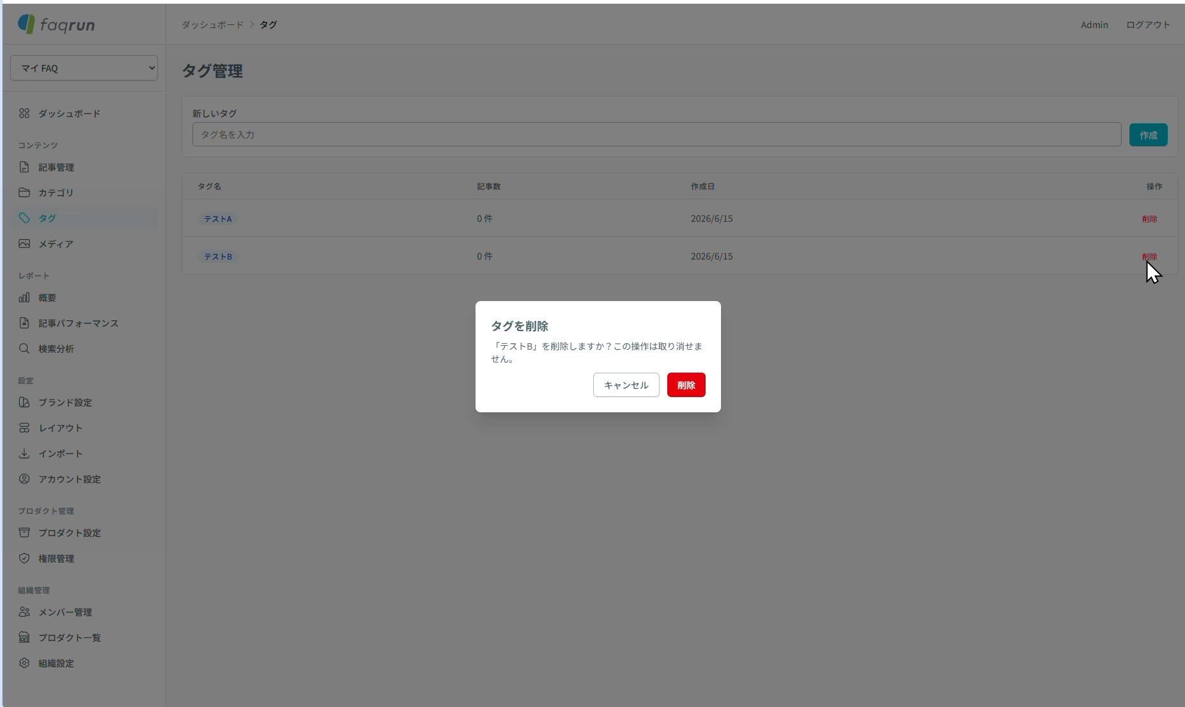Click the ダッシュボード breadcrumb link

(212, 24)
